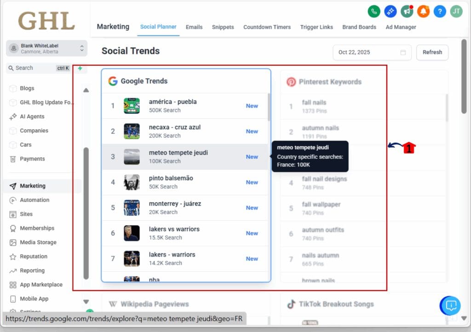Screen dimensions: 471x332
Task: Click the green phone icon in the top bar
Action: tap(373, 11)
